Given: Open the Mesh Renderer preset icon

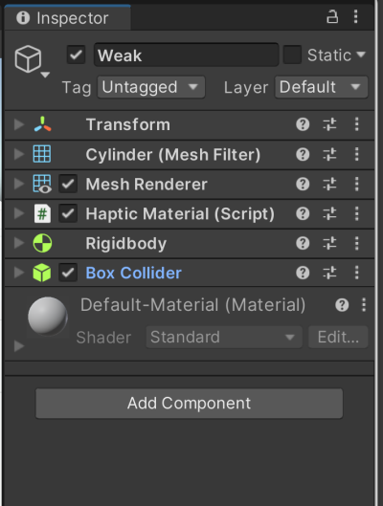Looking at the screenshot, I should [x=329, y=184].
